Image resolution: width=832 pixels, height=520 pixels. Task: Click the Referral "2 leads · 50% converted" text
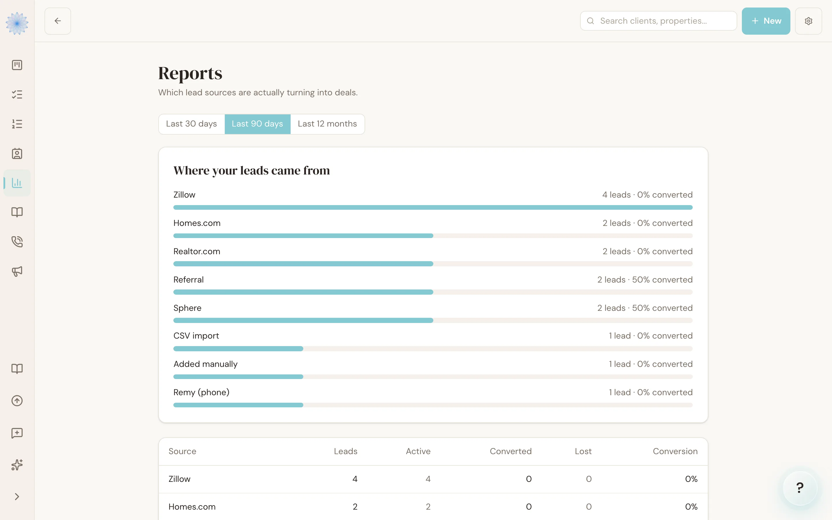tap(645, 280)
